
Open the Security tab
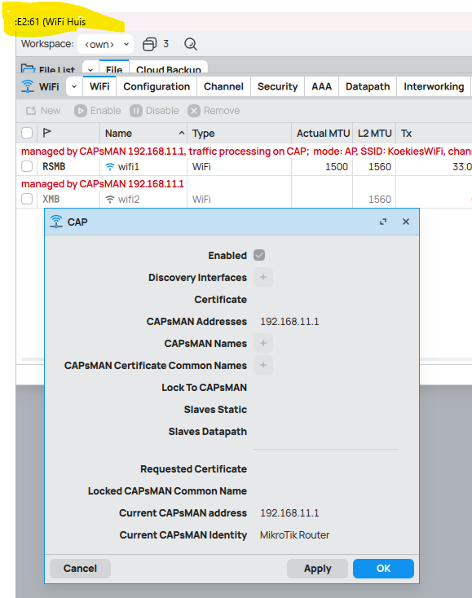click(277, 86)
